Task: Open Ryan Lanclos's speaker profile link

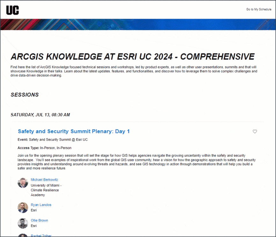Action: click(41, 205)
